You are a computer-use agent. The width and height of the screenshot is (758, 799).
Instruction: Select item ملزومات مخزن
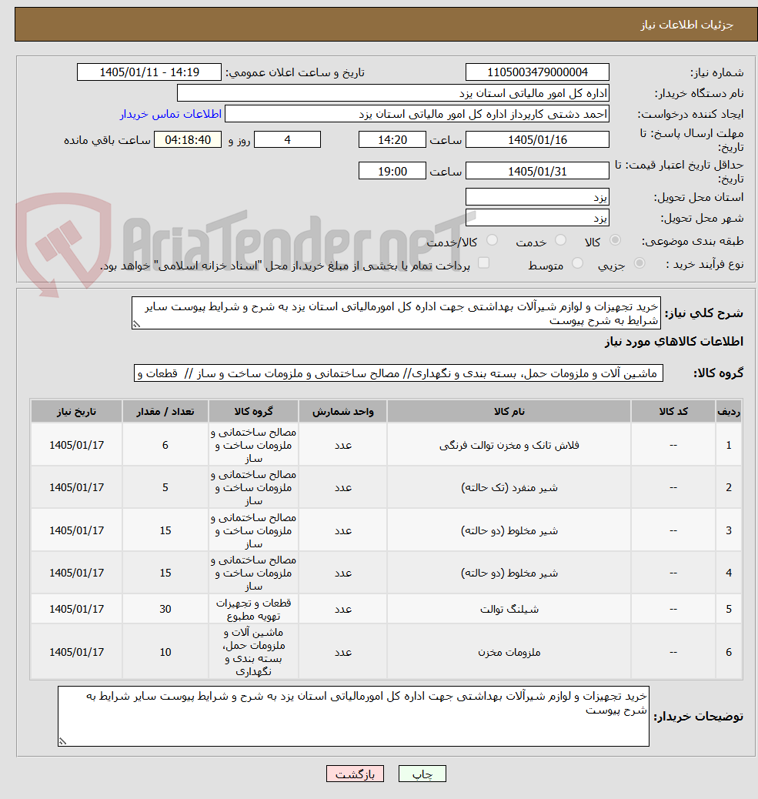pyautogui.click(x=509, y=652)
